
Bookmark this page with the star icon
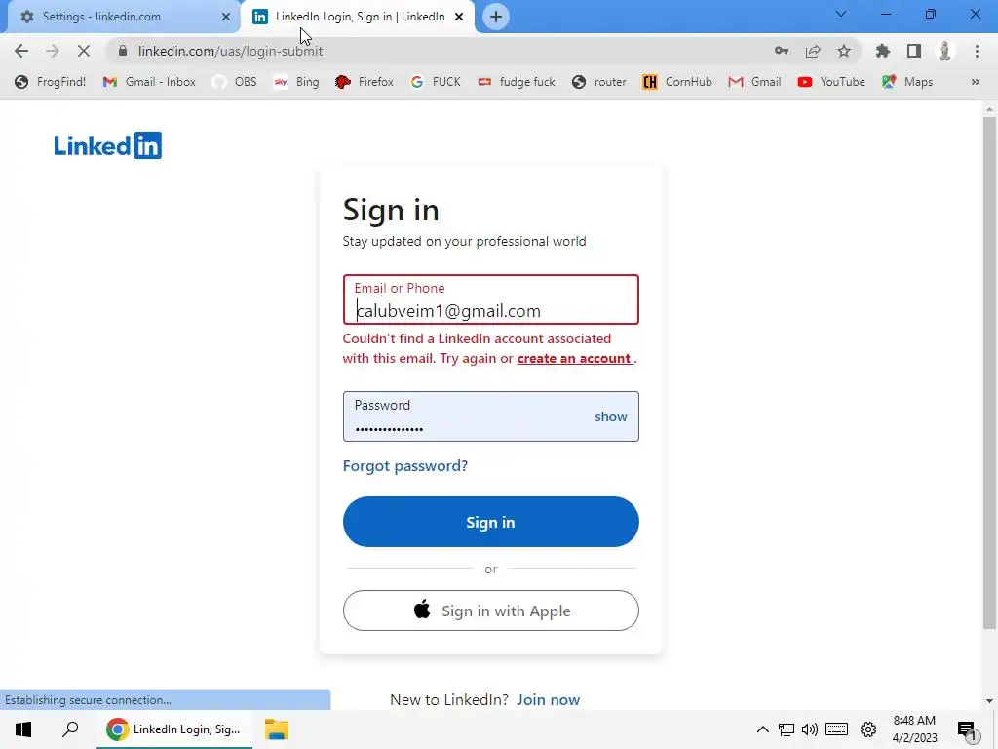[843, 51]
